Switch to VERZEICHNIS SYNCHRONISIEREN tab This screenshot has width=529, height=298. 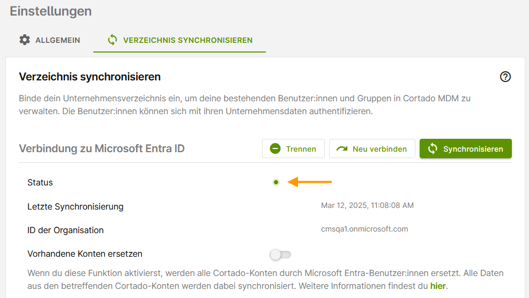point(180,40)
